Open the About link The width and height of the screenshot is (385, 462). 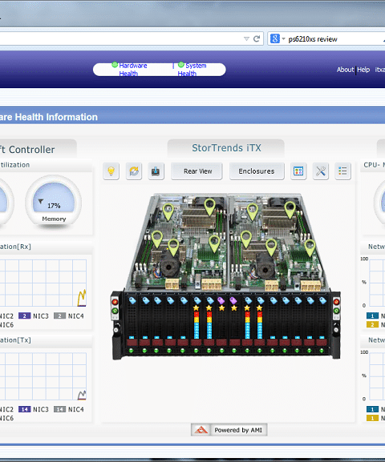[x=345, y=70]
